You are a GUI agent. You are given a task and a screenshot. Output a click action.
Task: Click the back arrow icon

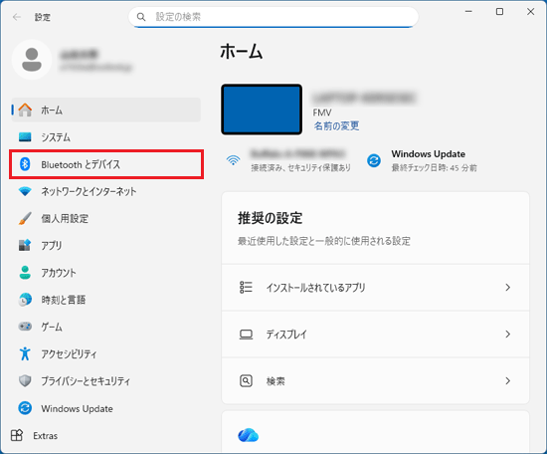coord(16,17)
